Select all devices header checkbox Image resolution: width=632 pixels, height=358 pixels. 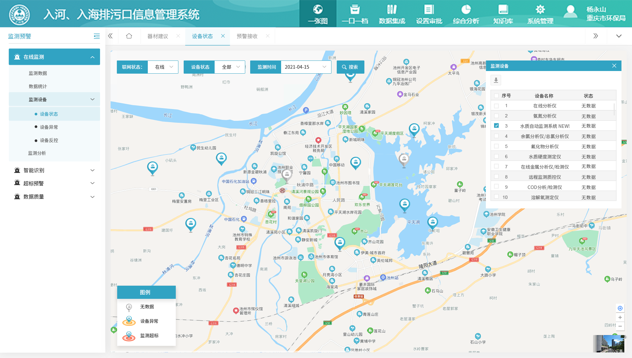(x=496, y=96)
